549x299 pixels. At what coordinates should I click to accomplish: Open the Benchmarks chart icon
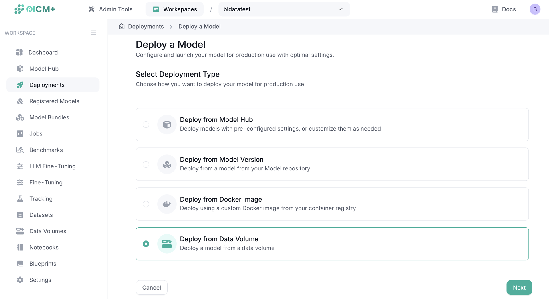(20, 150)
